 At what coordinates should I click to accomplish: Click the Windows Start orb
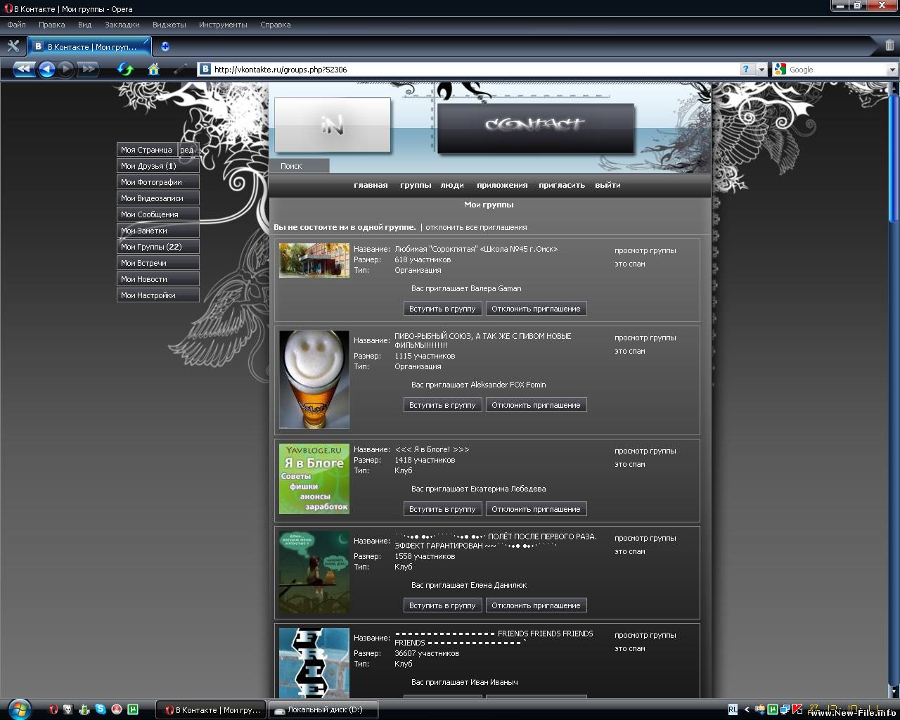tap(19, 708)
